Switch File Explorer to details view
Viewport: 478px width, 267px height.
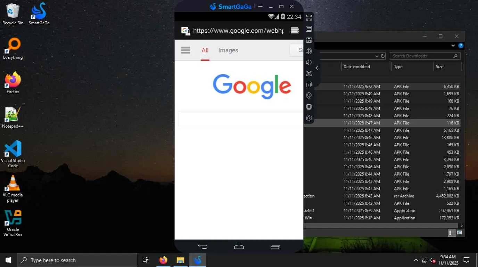click(451, 233)
